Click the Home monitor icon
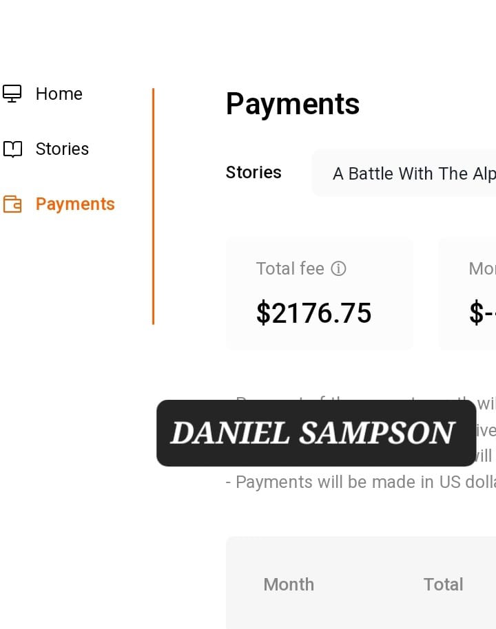 [x=12, y=94]
